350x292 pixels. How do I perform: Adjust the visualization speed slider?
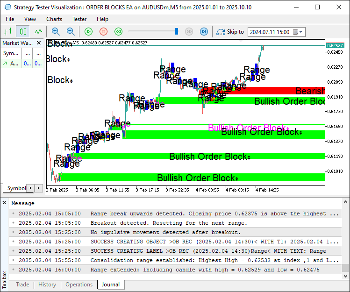pos(177,31)
